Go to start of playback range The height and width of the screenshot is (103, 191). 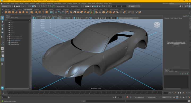pyautogui.click(x=170, y=93)
